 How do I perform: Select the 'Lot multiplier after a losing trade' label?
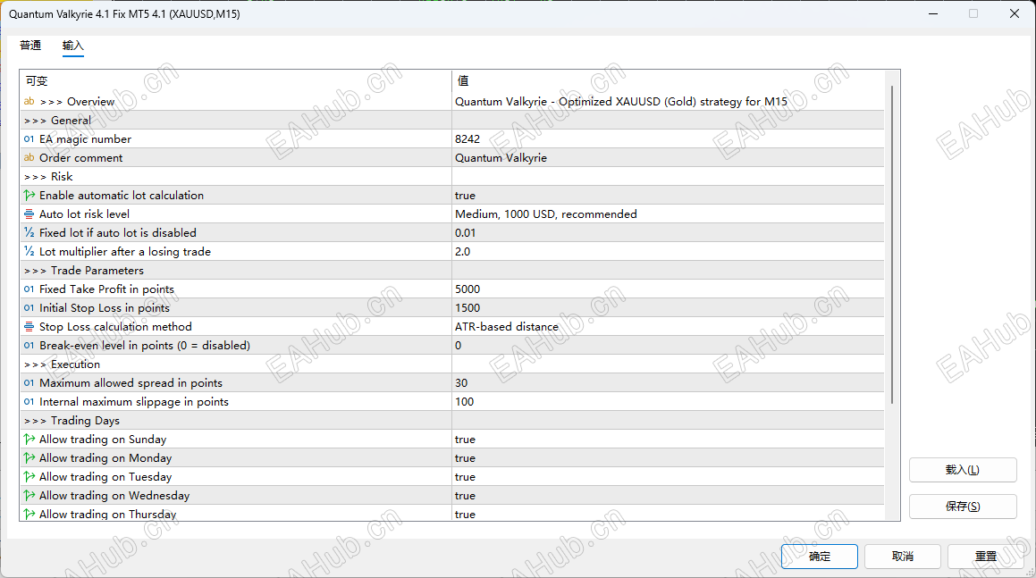click(125, 251)
